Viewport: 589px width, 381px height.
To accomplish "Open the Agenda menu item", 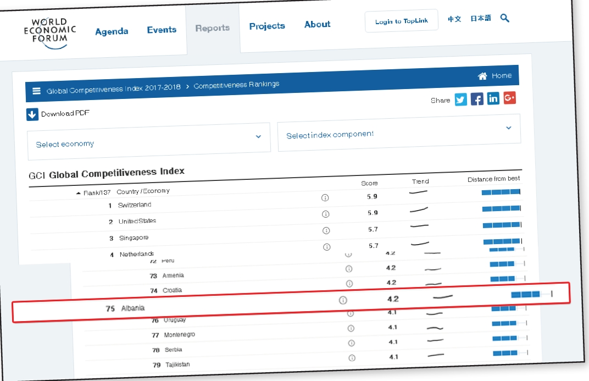I will pyautogui.click(x=112, y=31).
